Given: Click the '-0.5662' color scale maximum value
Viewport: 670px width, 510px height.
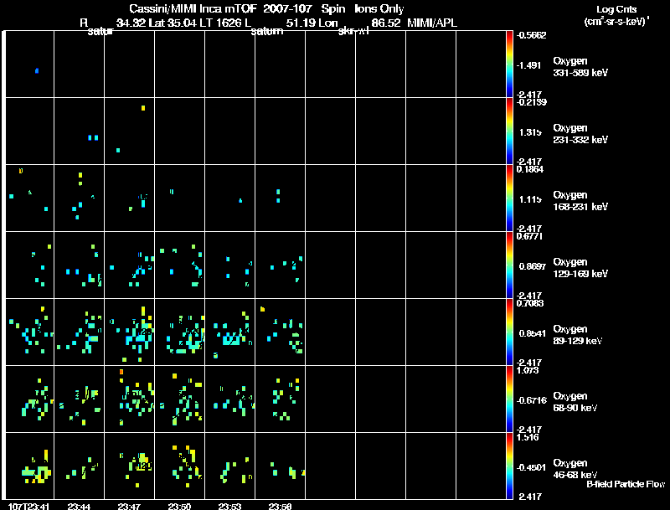Looking at the screenshot, I should click(531, 35).
